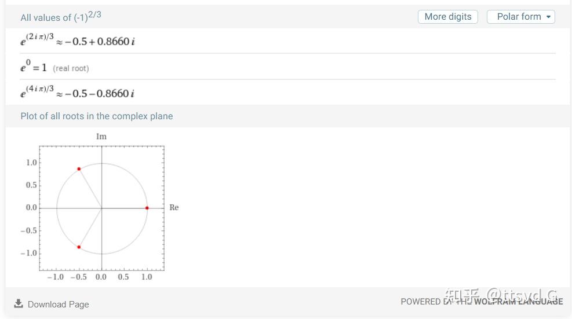
Task: Click the -0.5 + 0.8660 i value
Action: 100,42
